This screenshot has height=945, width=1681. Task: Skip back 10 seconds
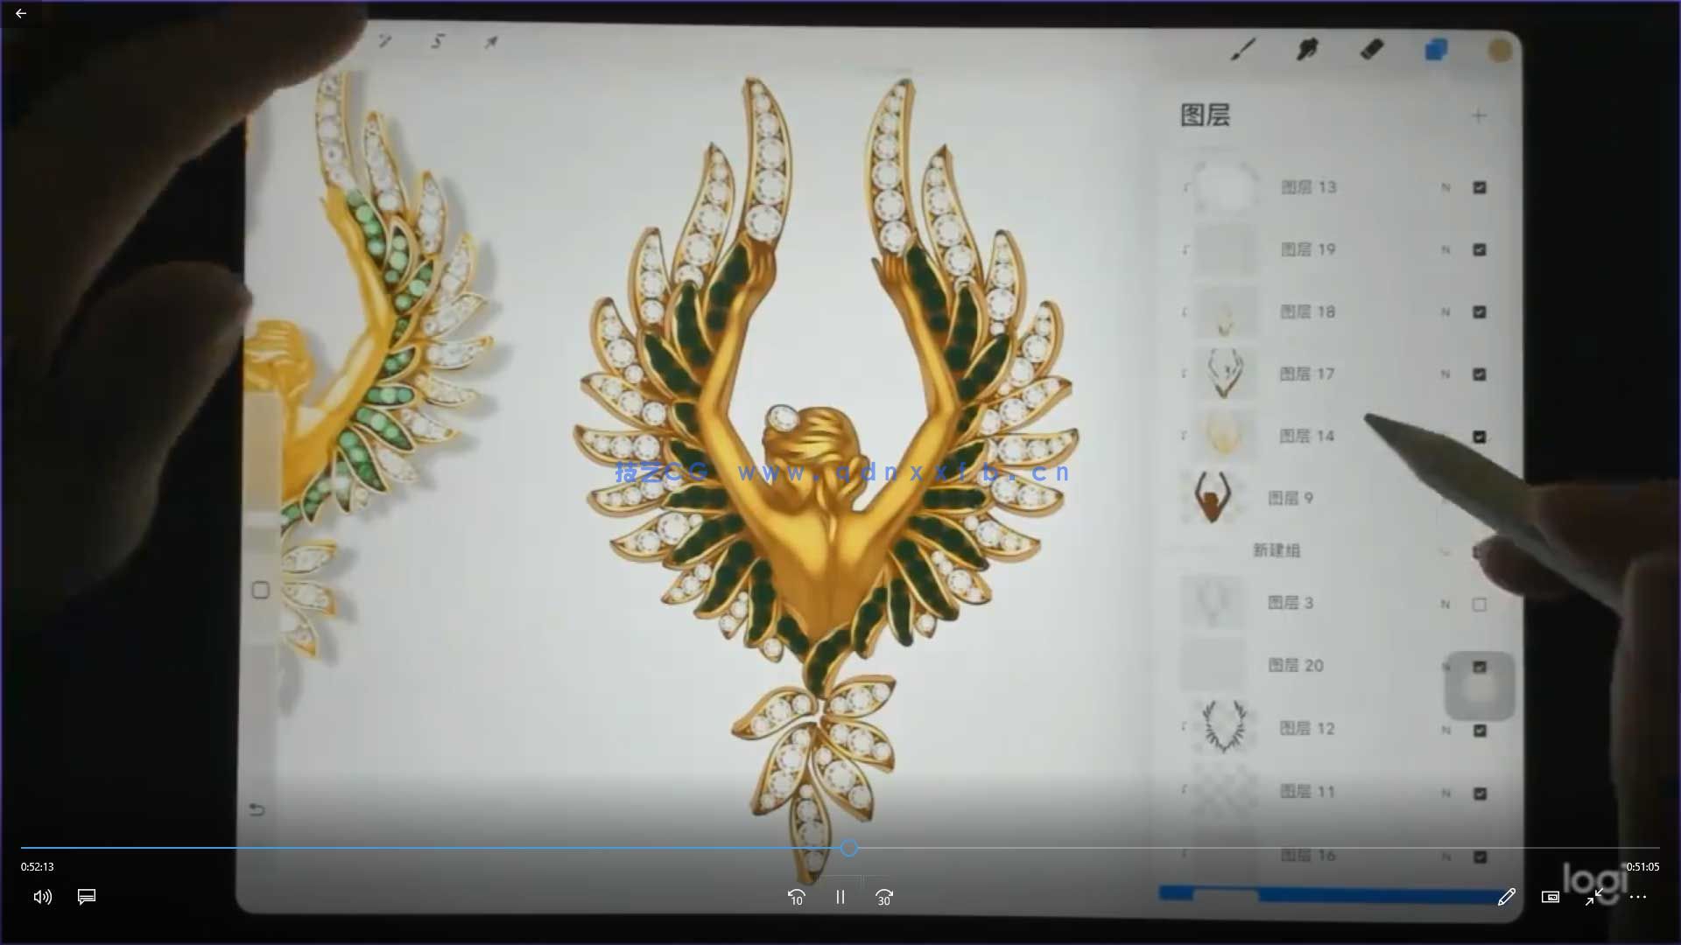coord(796,898)
